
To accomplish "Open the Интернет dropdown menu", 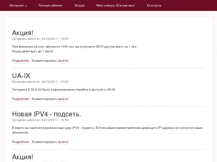I will pyautogui.click(x=18, y=6).
